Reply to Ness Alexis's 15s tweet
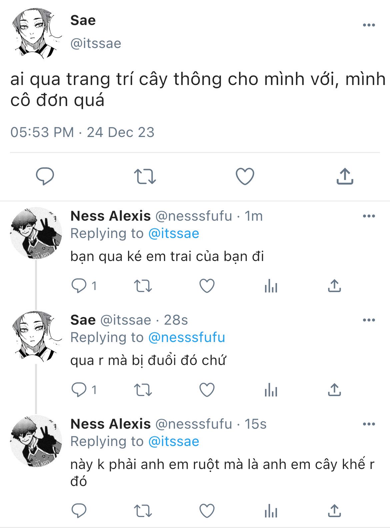This screenshot has width=390, height=528. (x=79, y=511)
